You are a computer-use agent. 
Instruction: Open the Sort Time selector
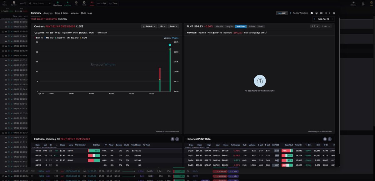(x=113, y=3)
